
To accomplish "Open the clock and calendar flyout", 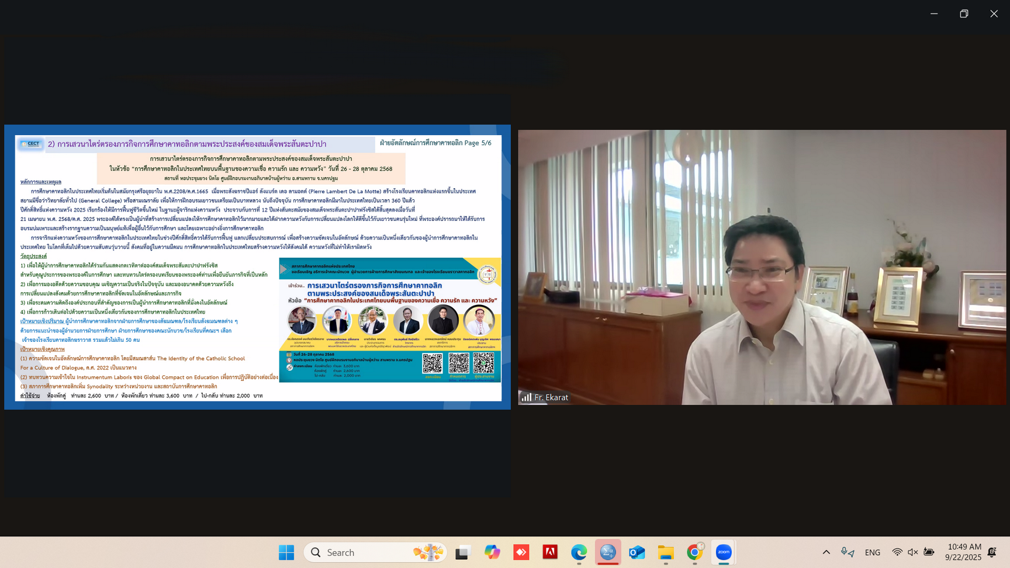I will (x=963, y=552).
